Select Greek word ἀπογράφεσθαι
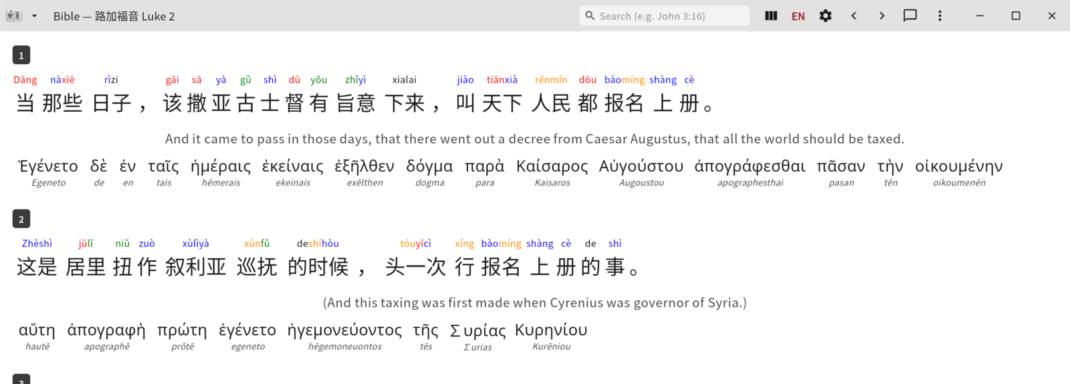This screenshot has height=384, width=1070. [750, 167]
